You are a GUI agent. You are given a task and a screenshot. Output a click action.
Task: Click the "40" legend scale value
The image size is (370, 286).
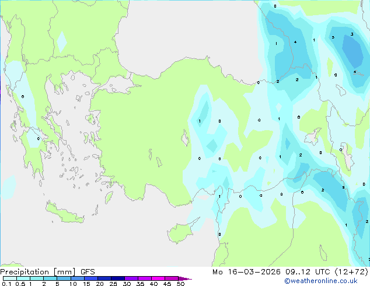153,284
